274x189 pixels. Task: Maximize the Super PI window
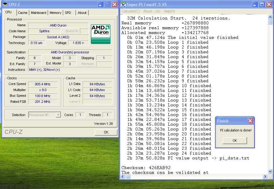coord(262,4)
